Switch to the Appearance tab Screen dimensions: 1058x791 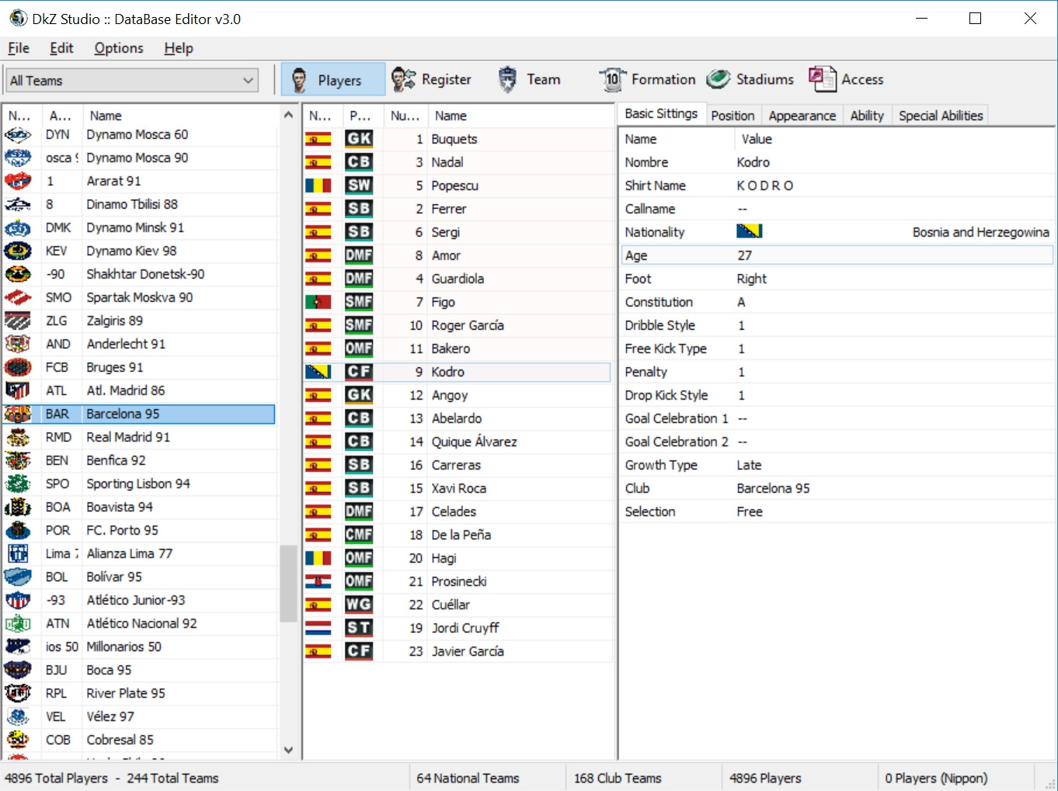802,116
